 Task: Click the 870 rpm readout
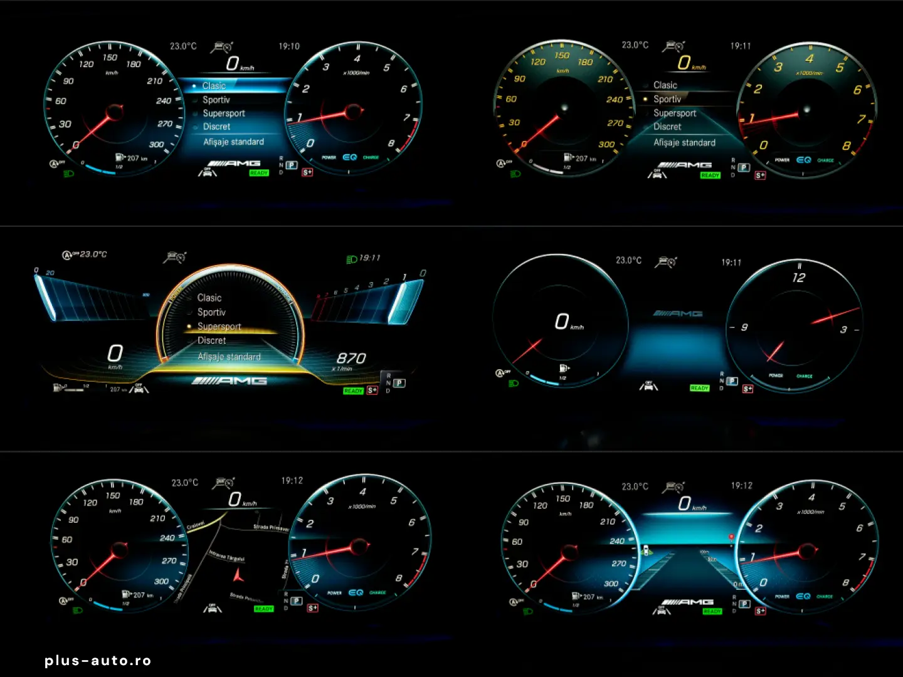tap(351, 358)
